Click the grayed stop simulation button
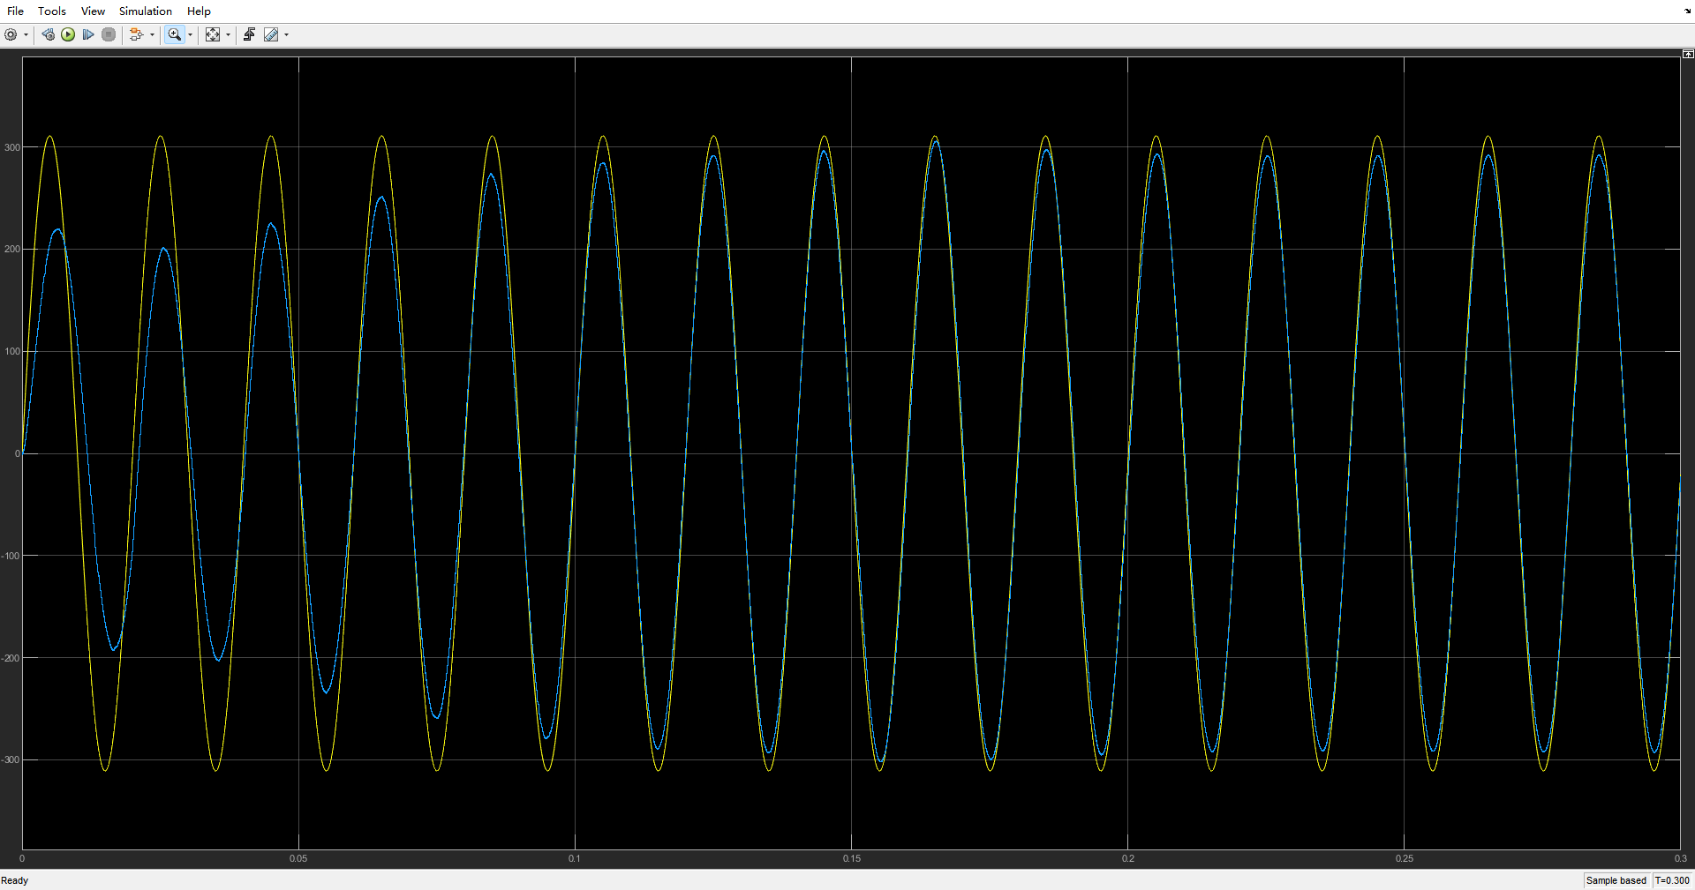Viewport: 1695px width, 890px height. pyautogui.click(x=109, y=34)
